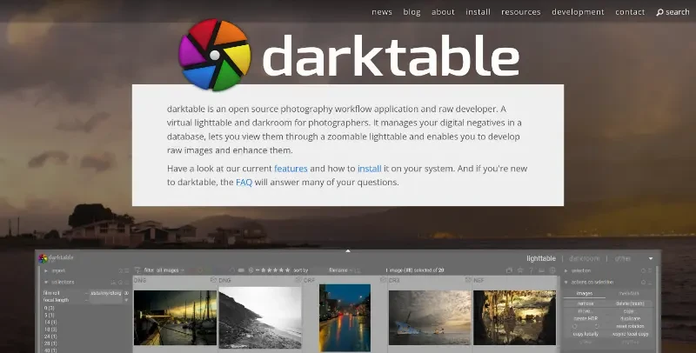Image resolution: width=696 pixels, height=353 pixels.
Task: Click the presets icon on the import module
Action: (x=126, y=270)
